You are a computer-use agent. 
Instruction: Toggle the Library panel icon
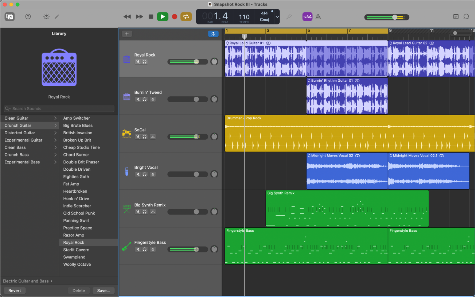click(9, 16)
